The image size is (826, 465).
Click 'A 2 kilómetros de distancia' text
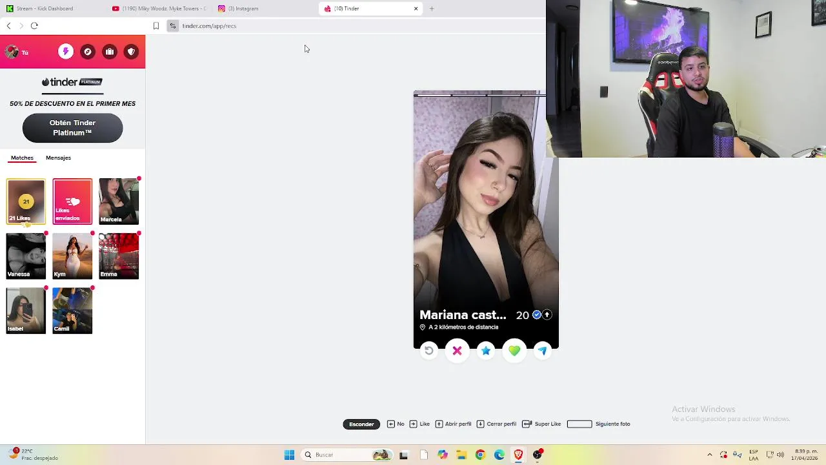pyautogui.click(x=463, y=327)
